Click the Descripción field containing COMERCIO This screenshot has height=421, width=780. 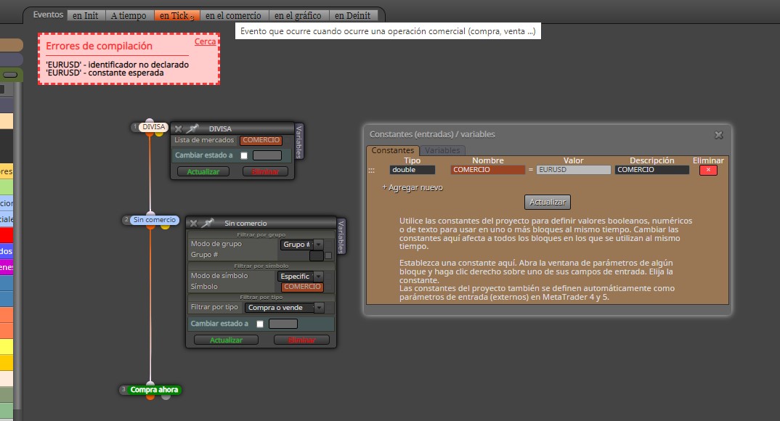(651, 170)
